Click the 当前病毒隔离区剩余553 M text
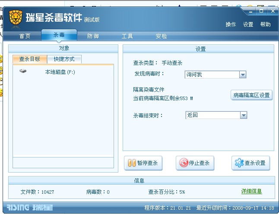The width and height of the screenshot is (279, 214). tap(163, 98)
